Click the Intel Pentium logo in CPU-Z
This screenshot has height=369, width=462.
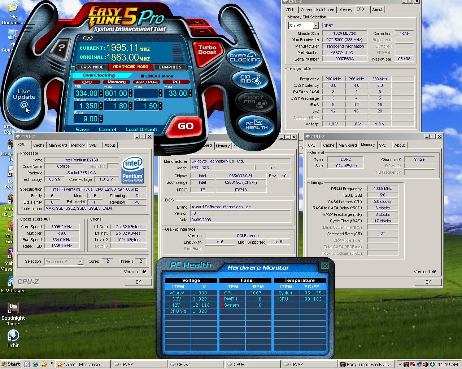click(x=132, y=169)
